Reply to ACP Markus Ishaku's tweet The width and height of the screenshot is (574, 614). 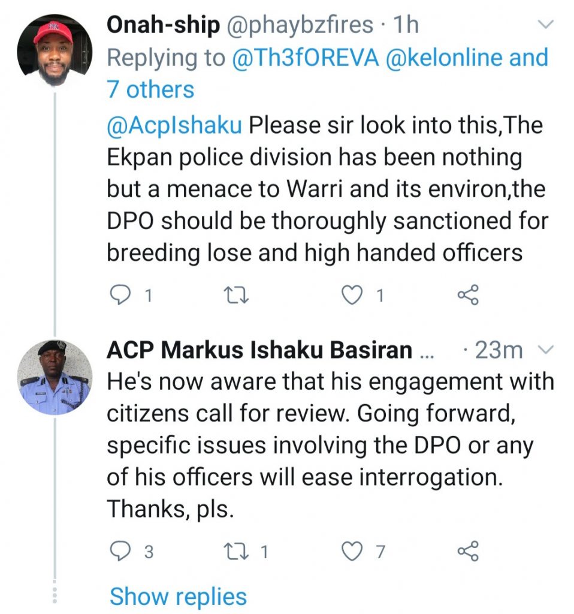click(122, 551)
